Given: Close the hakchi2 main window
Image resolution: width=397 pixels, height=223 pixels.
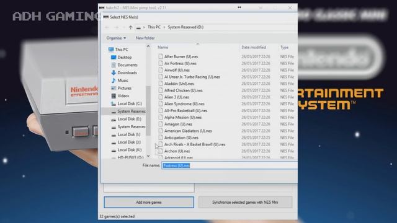Looking at the screenshot, I should pos(290,8).
